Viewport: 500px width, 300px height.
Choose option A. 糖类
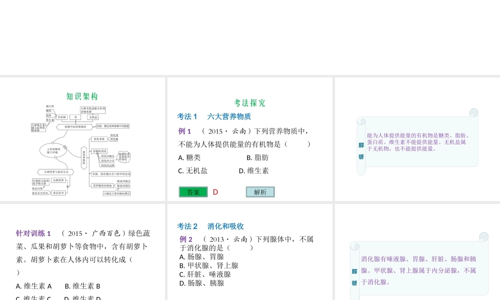[189, 157]
